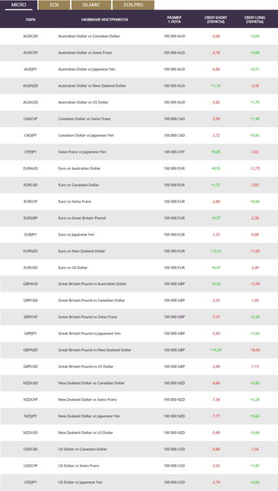Select the AUDCAD pair row

click(x=139, y=36)
